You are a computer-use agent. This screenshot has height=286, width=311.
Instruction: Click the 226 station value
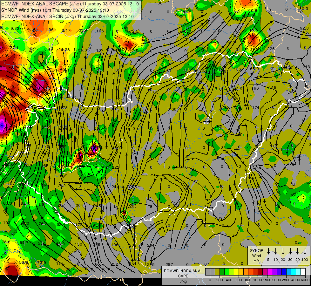(271, 49)
